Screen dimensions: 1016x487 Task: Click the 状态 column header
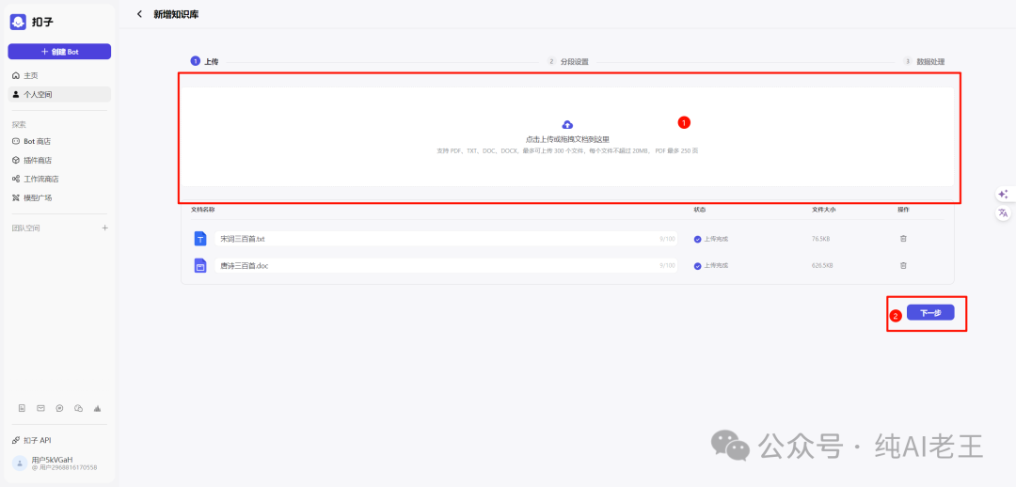coord(700,210)
